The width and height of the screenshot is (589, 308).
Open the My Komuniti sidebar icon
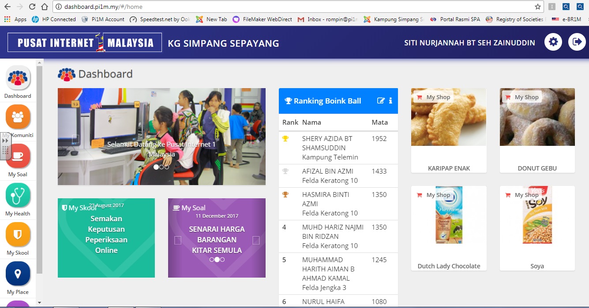(x=18, y=117)
